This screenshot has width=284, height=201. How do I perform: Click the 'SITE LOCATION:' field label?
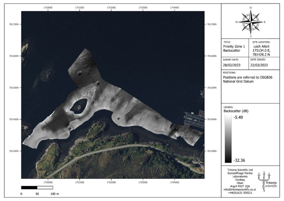(261, 42)
